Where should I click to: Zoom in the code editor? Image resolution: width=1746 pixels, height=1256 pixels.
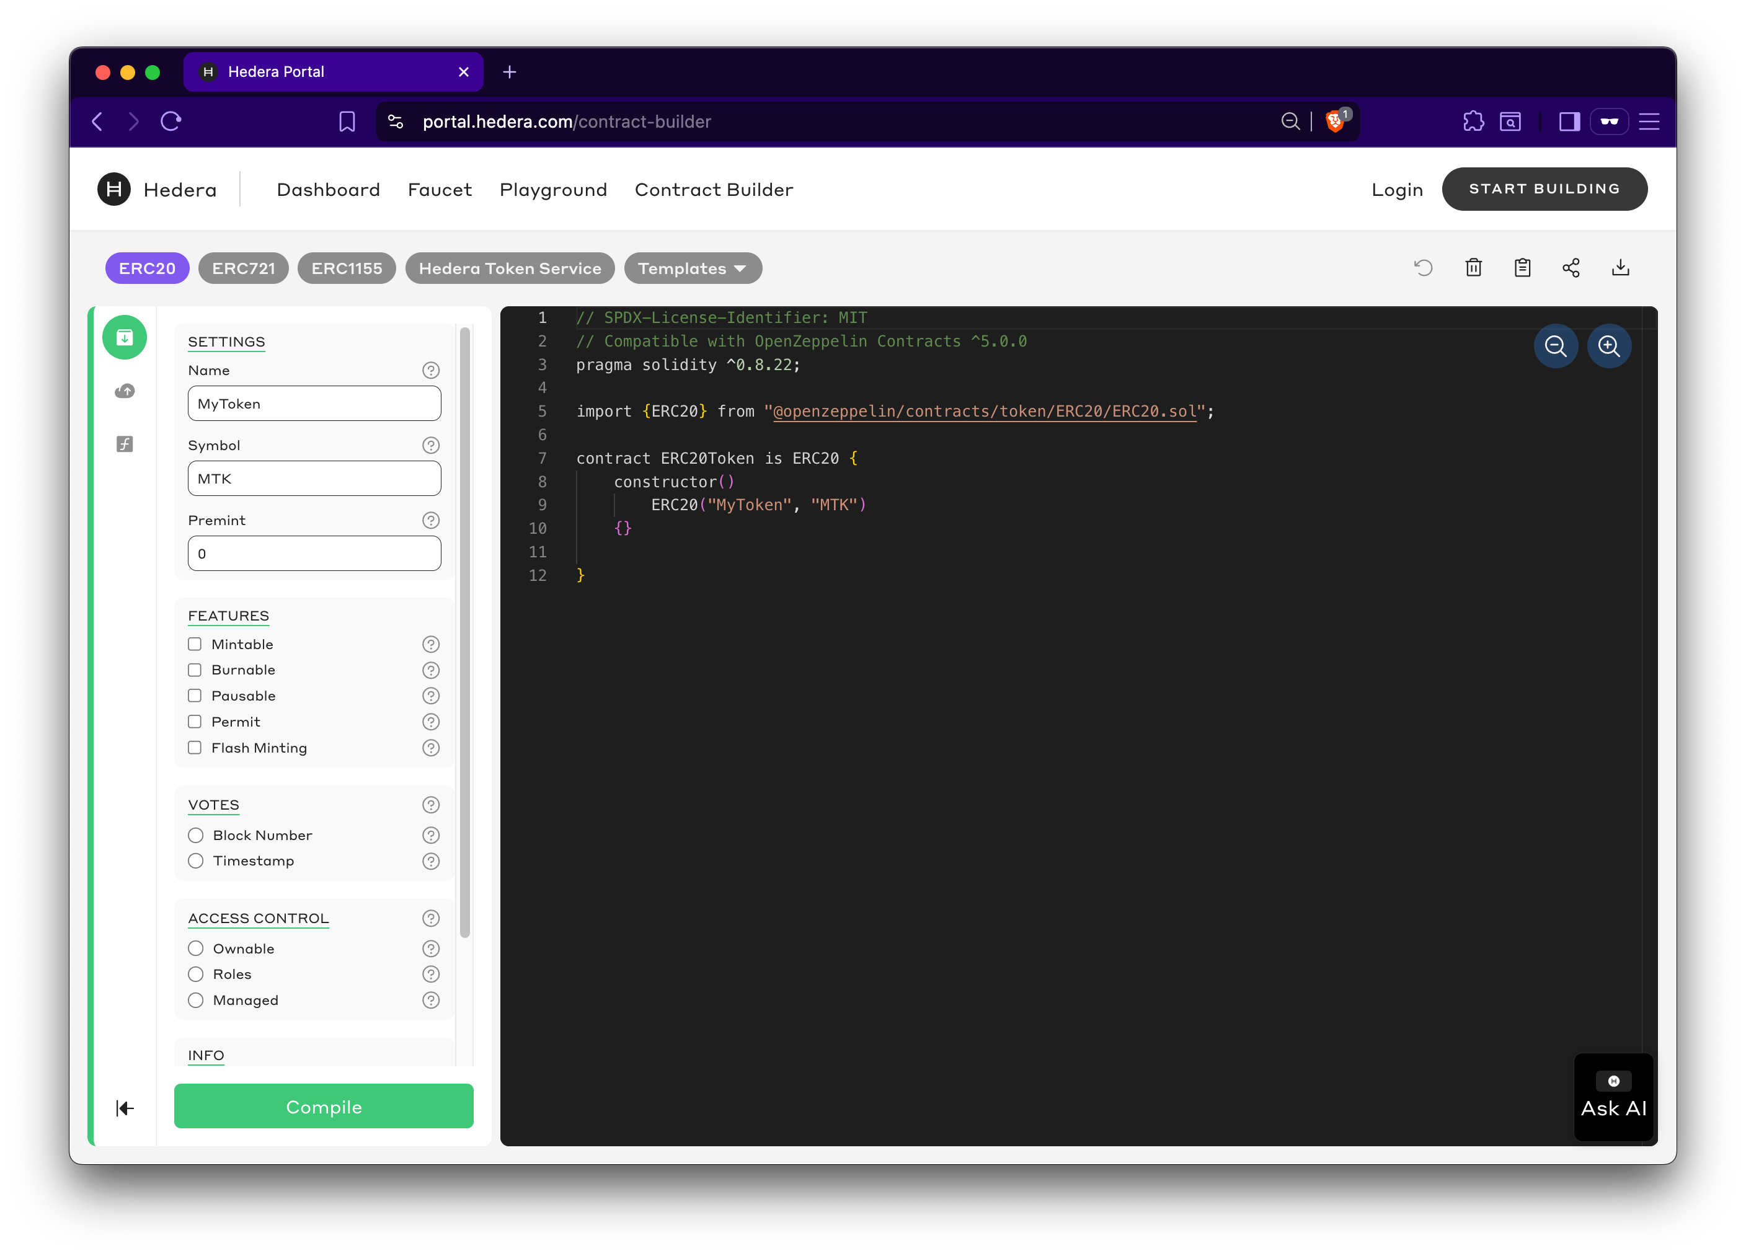point(1609,347)
